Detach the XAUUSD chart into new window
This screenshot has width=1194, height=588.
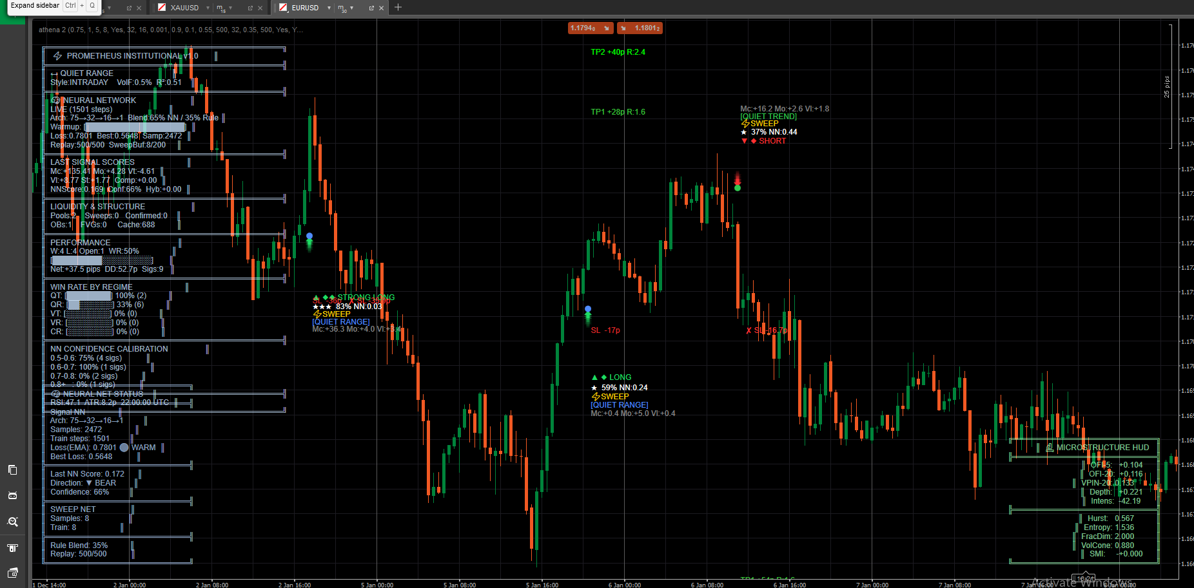pyautogui.click(x=250, y=8)
